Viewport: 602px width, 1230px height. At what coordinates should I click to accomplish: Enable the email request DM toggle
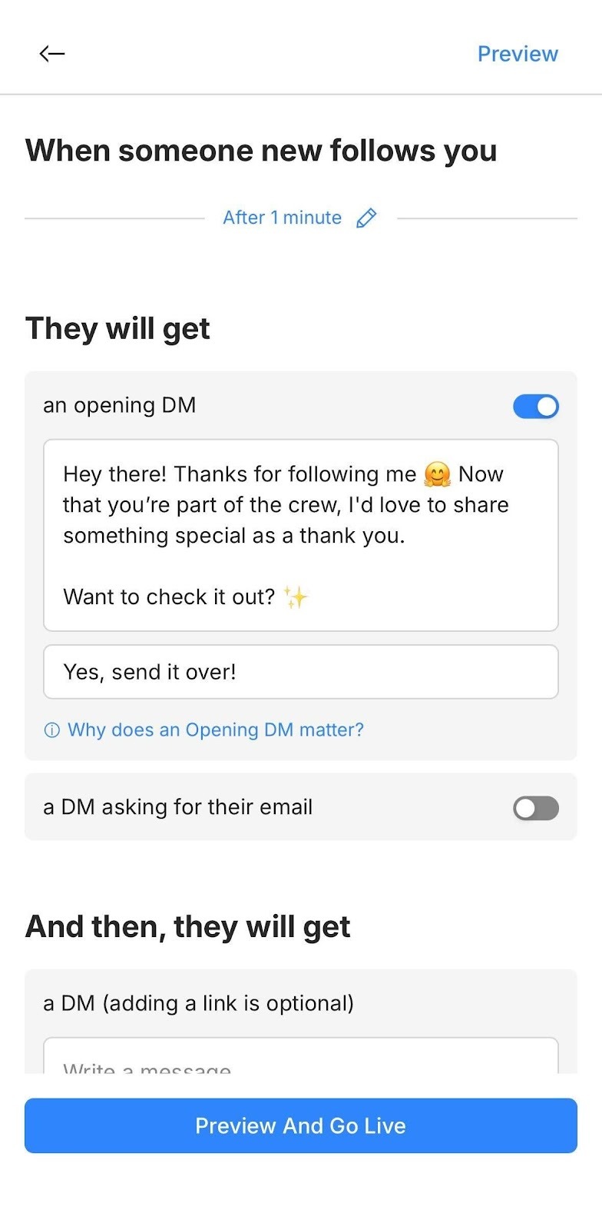(536, 808)
